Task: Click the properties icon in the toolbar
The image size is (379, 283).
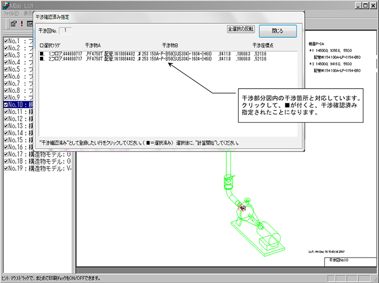Action: click(12, 24)
